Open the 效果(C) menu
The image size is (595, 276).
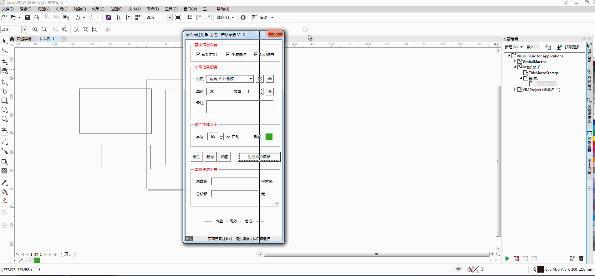pos(98,9)
